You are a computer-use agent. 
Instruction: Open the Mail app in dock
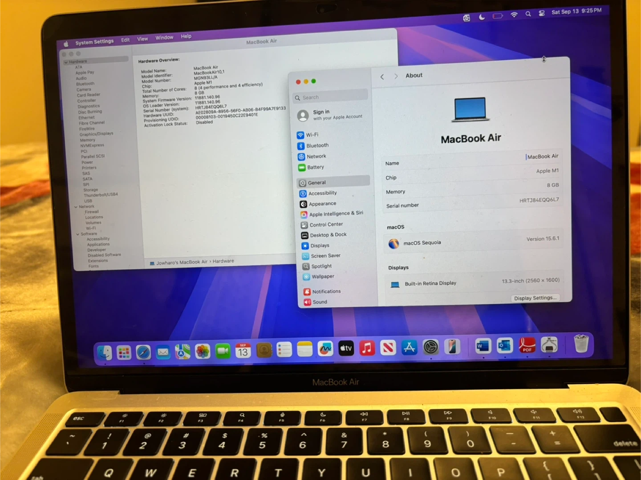point(163,352)
